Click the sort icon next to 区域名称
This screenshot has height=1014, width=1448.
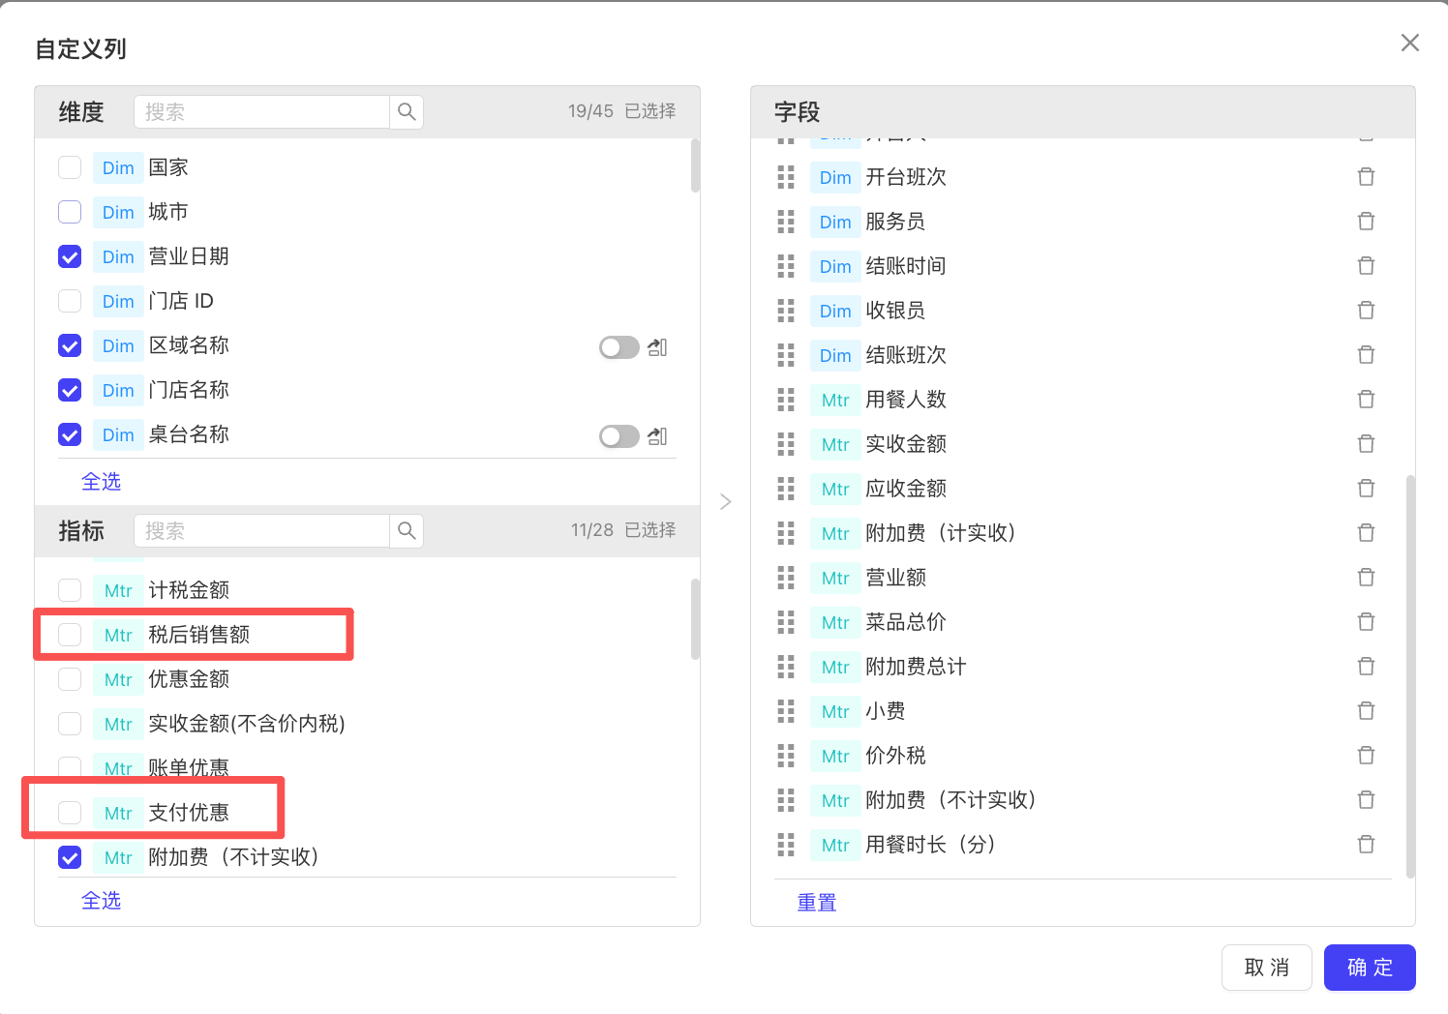pyautogui.click(x=657, y=347)
